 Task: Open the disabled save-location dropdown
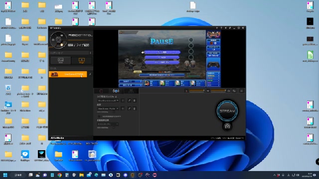108,124
